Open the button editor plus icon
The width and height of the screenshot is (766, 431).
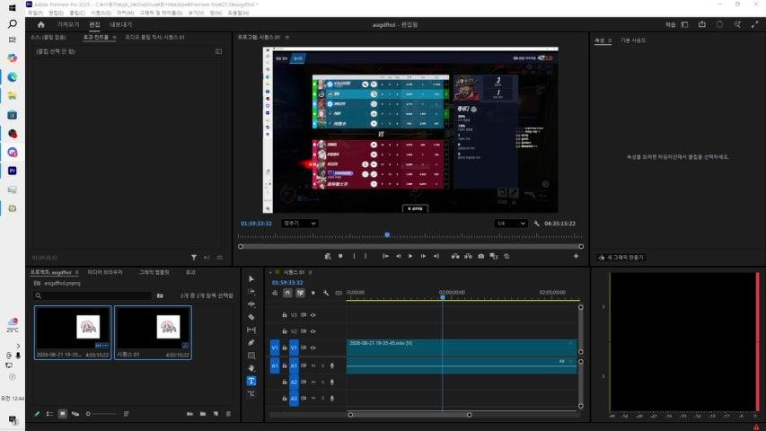coord(576,256)
